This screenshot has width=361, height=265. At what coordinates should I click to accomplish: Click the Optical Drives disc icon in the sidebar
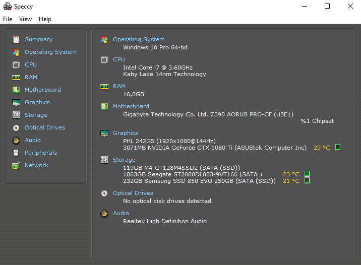click(16, 127)
